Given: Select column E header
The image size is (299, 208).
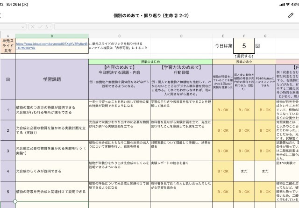Looking at the screenshot, I should pyautogui.click(x=223, y=36).
